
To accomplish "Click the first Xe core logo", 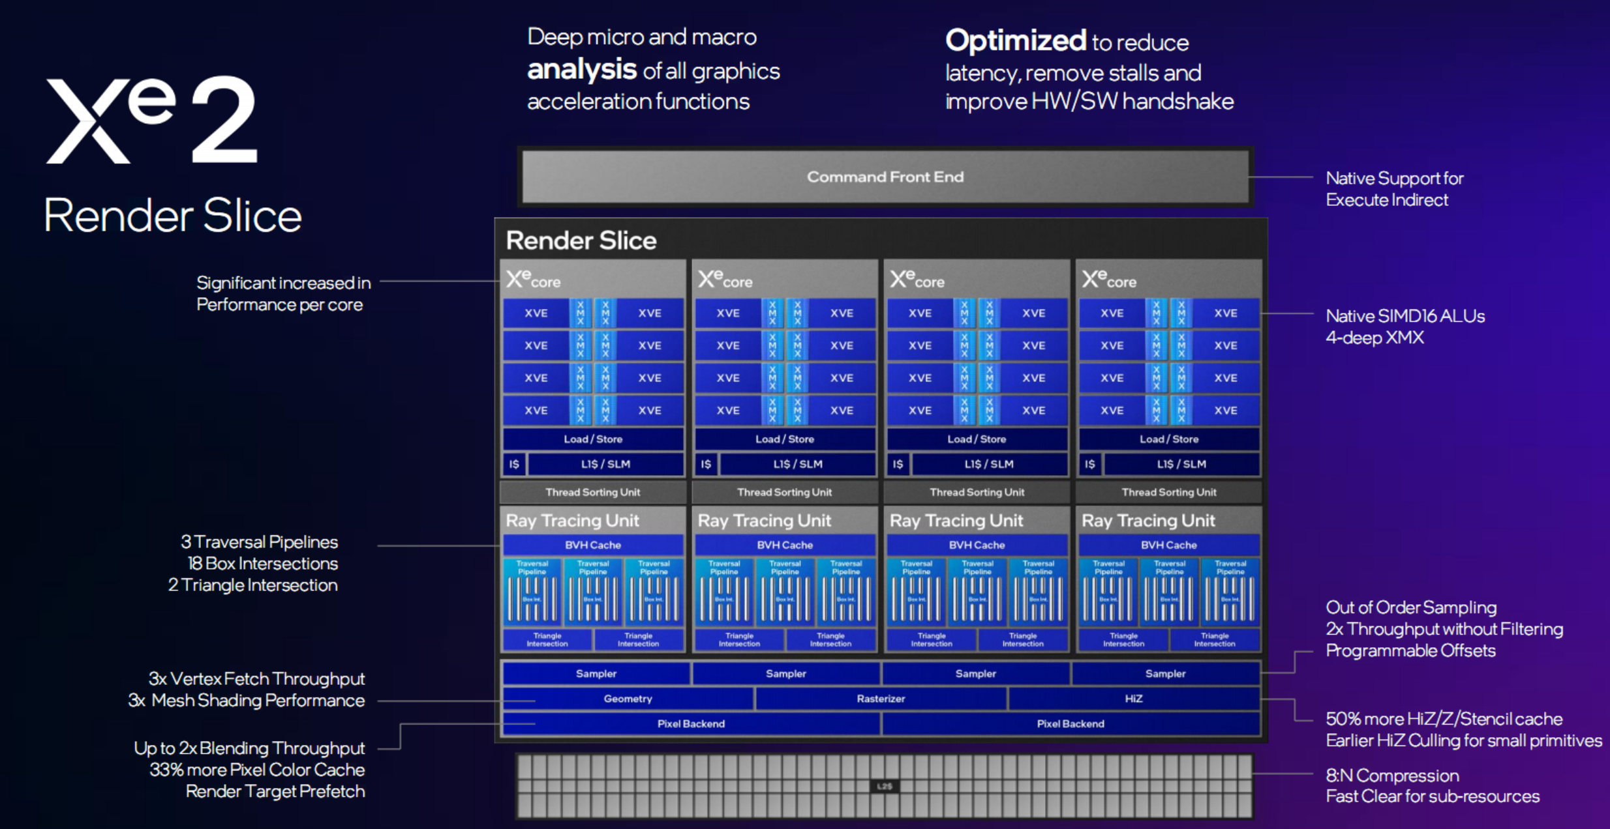I will click(x=534, y=280).
